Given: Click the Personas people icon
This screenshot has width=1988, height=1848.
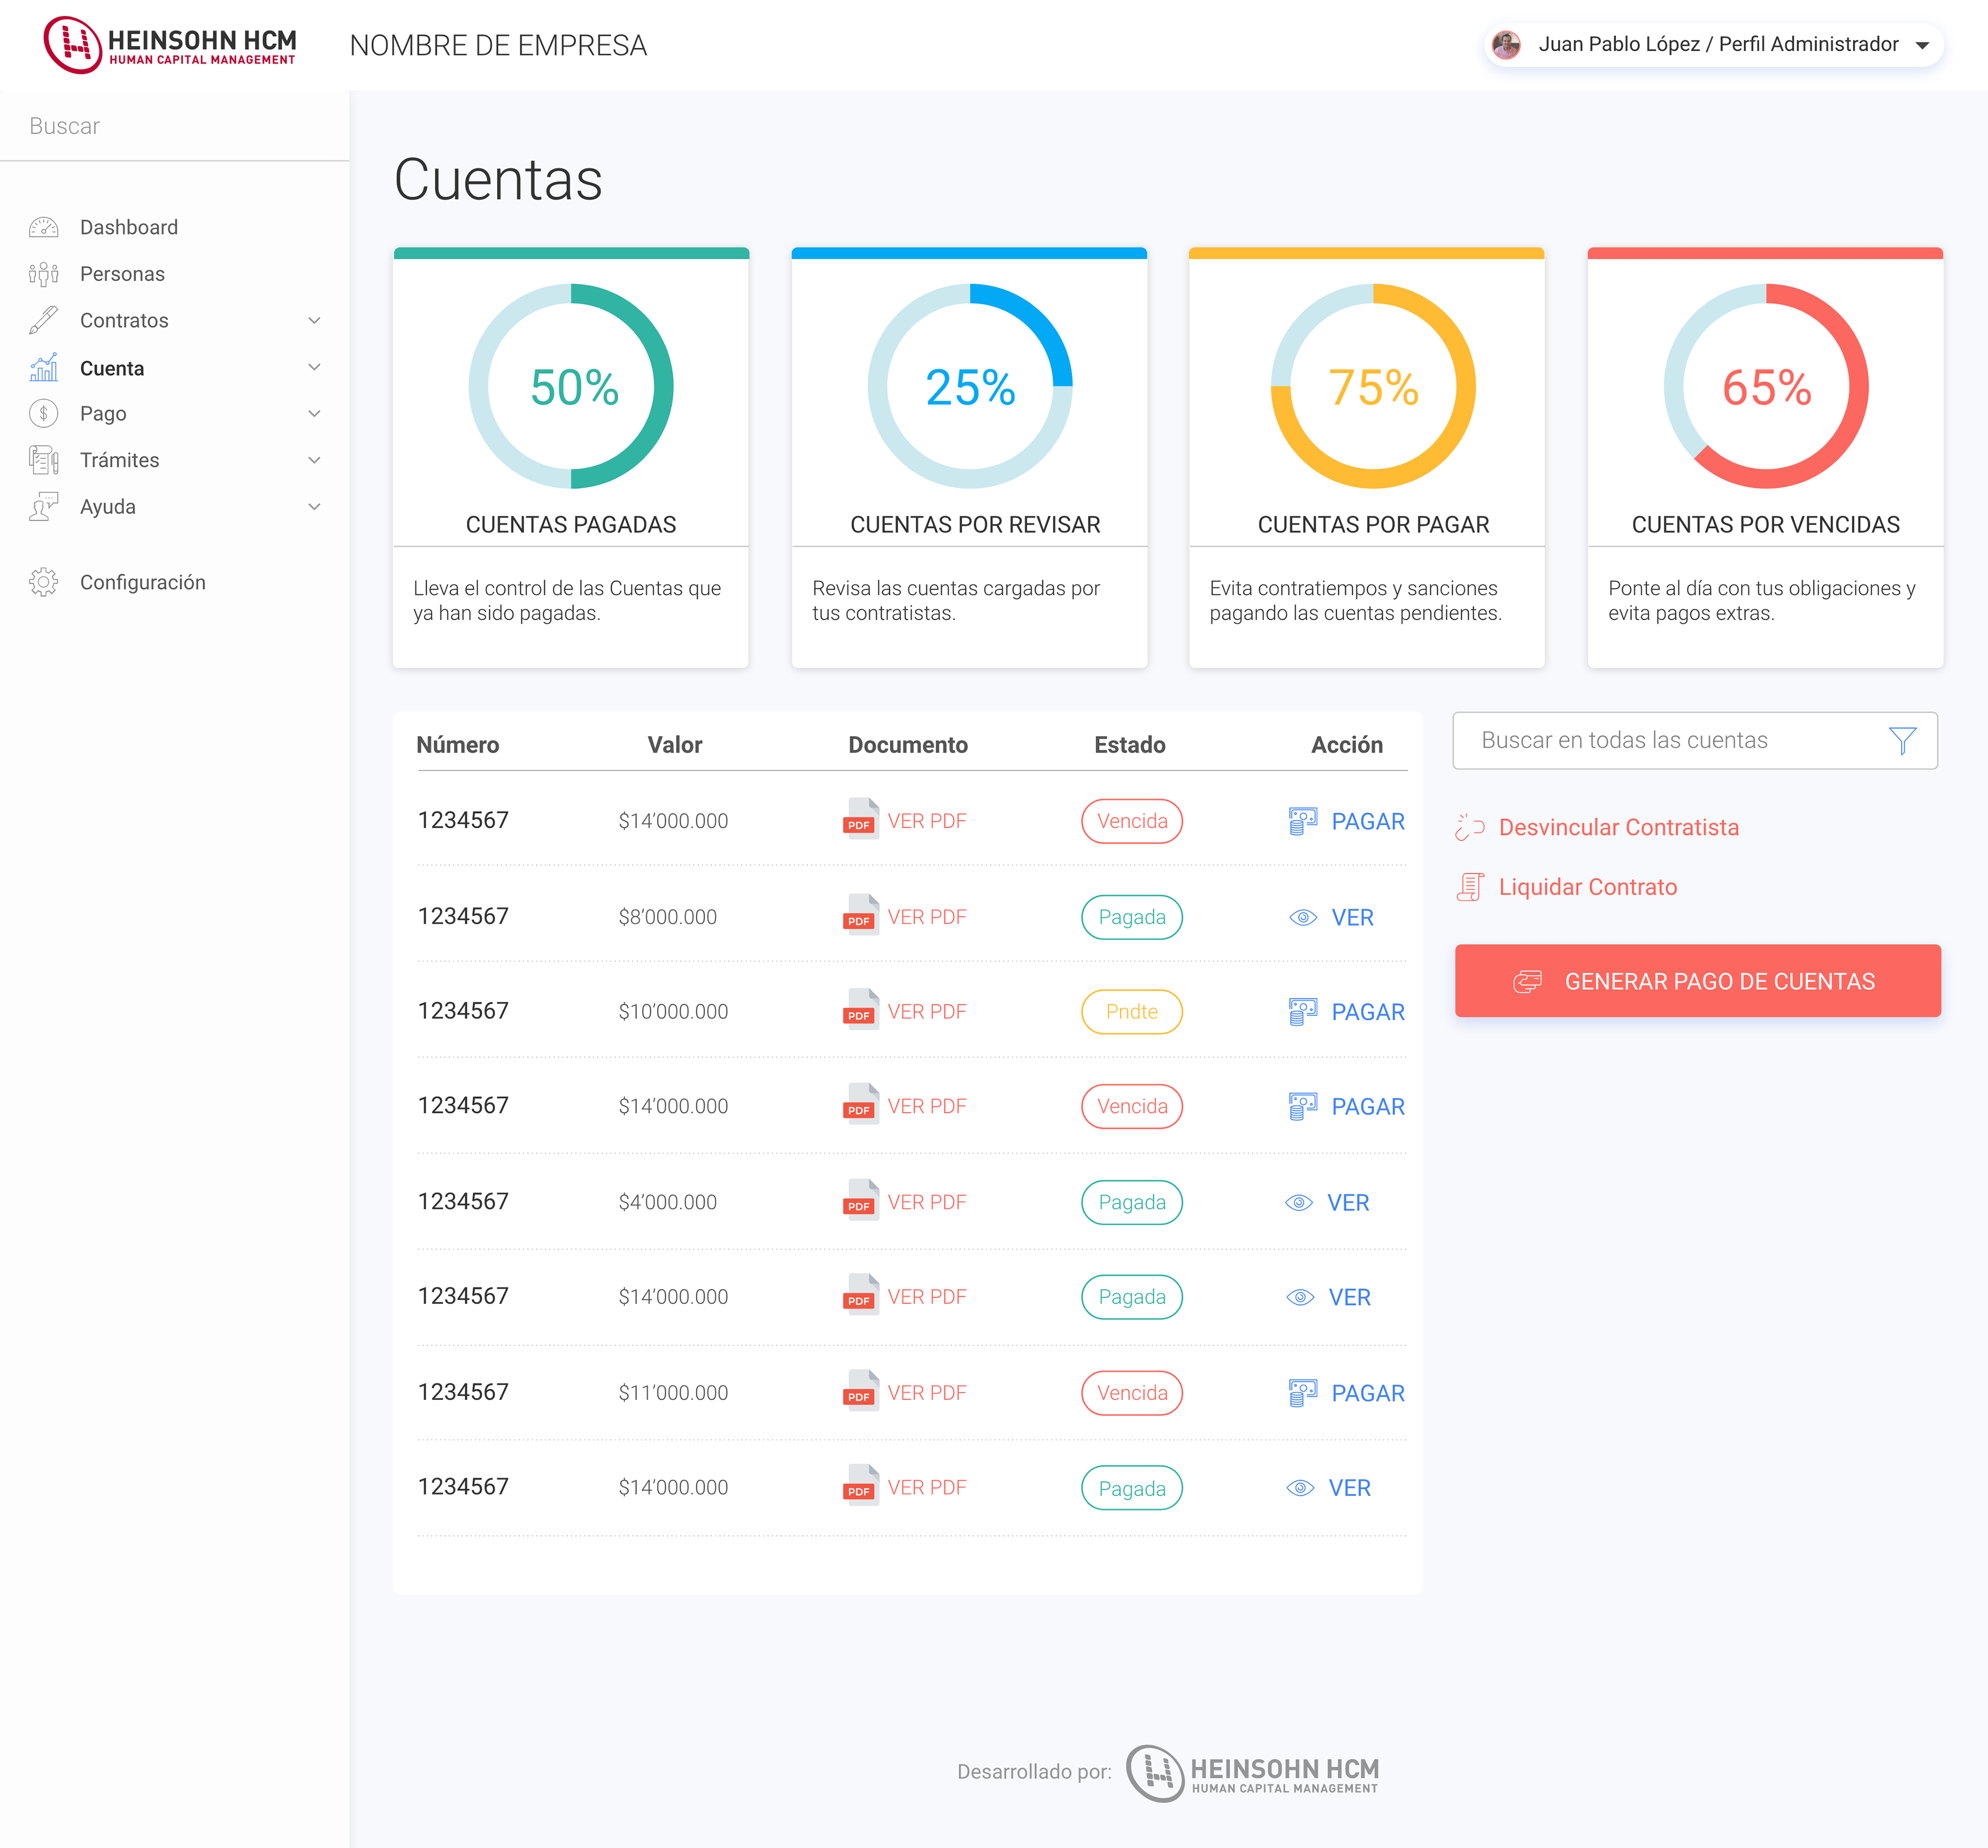Looking at the screenshot, I should (43, 274).
